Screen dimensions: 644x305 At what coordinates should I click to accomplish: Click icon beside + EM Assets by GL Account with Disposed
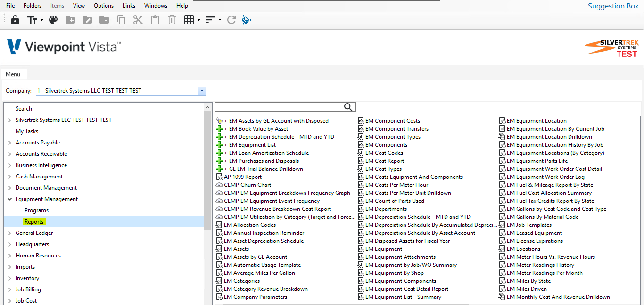[x=219, y=121]
